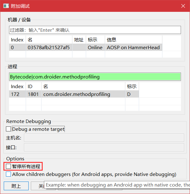Viewport: 190px width, 194px height.
Task: Click the dialog icon in the title bar
Action: tap(6, 6)
